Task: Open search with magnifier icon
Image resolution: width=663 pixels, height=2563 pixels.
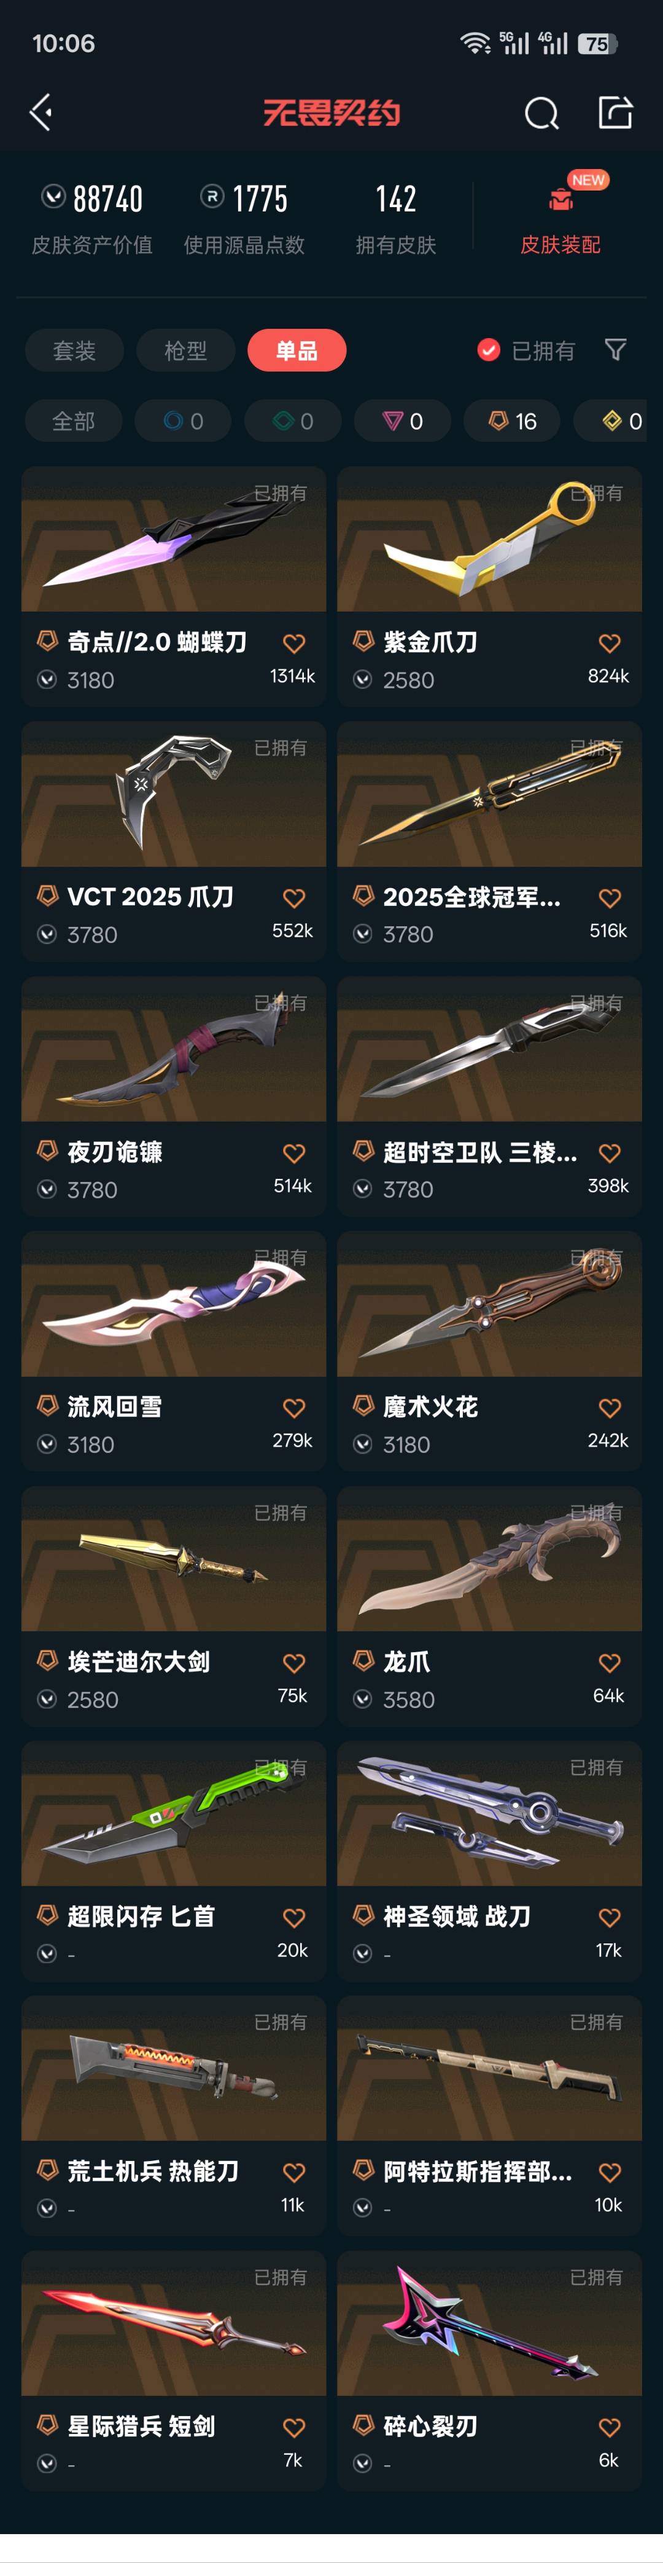Action: (x=541, y=114)
